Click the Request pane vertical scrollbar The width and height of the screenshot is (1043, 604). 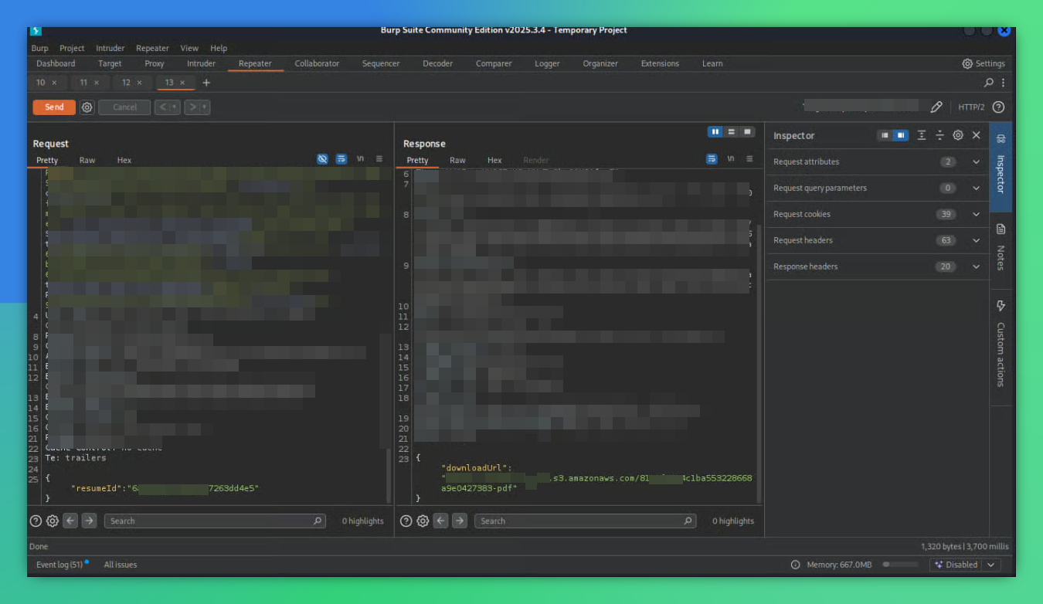[389, 475]
